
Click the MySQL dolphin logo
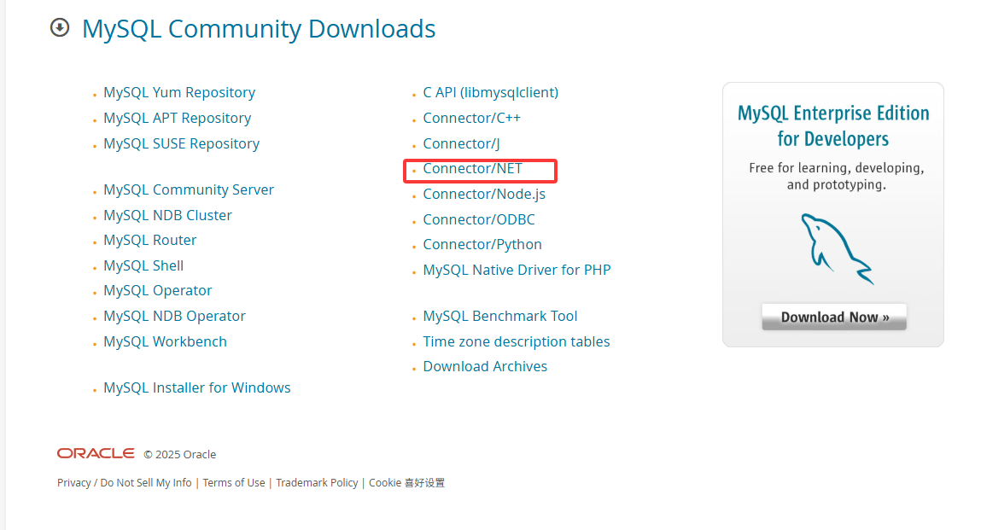pos(837,249)
